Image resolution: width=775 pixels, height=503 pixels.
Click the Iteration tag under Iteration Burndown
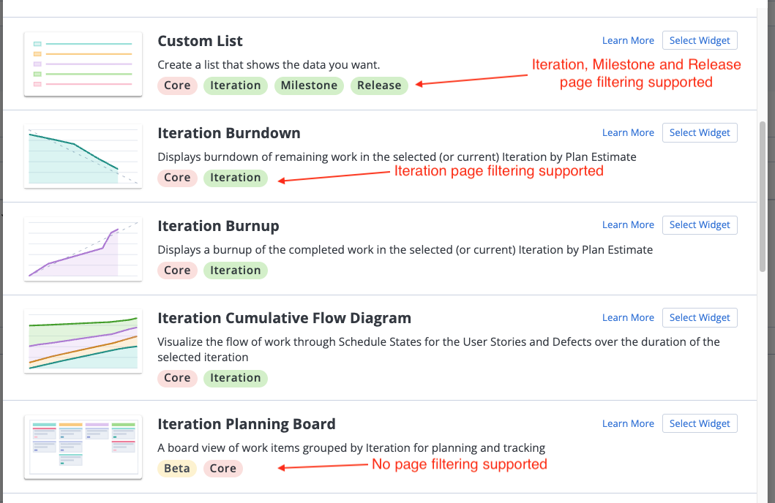[235, 178]
